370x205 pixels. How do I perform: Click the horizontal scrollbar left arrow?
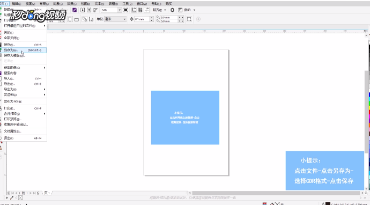[190, 193]
